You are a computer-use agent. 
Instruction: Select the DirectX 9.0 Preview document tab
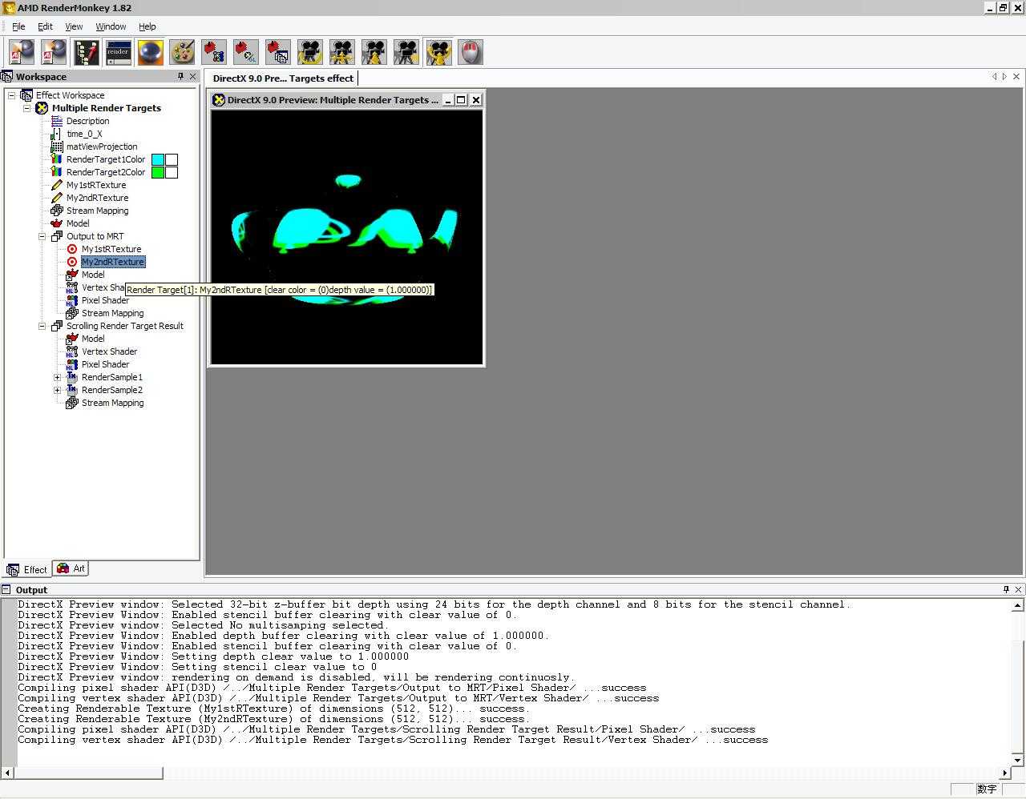point(283,78)
